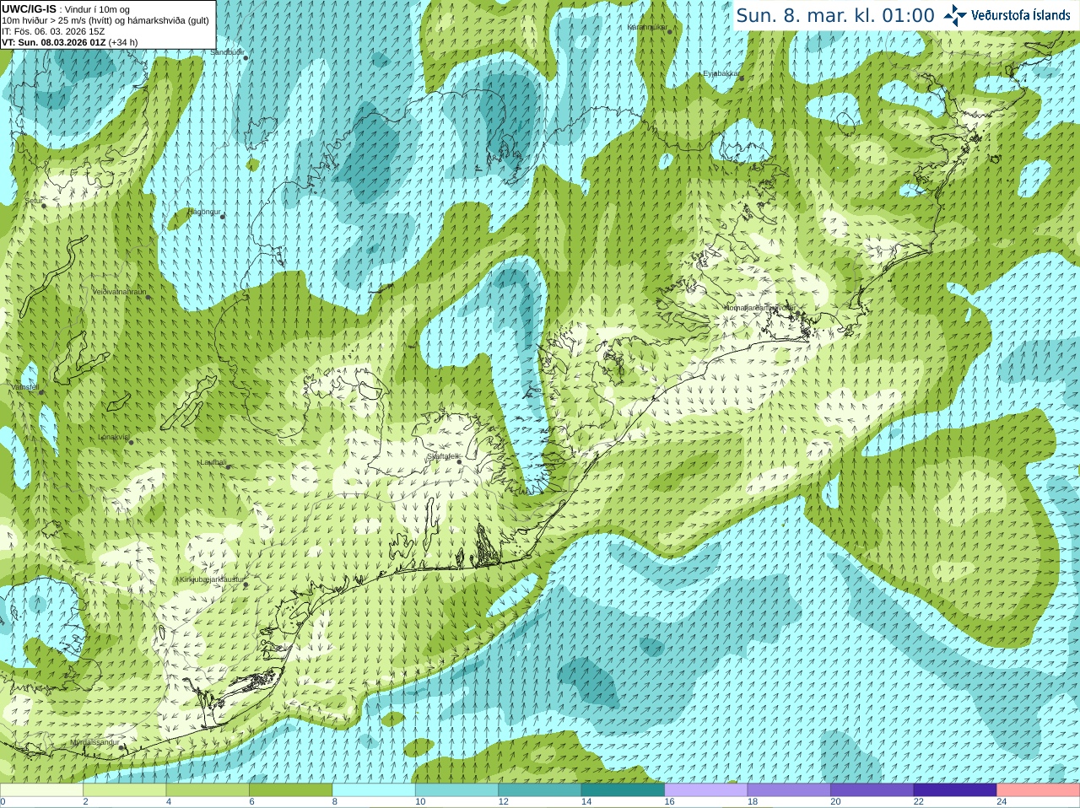Click the 2–4 m/s legend swatch

[125, 790]
